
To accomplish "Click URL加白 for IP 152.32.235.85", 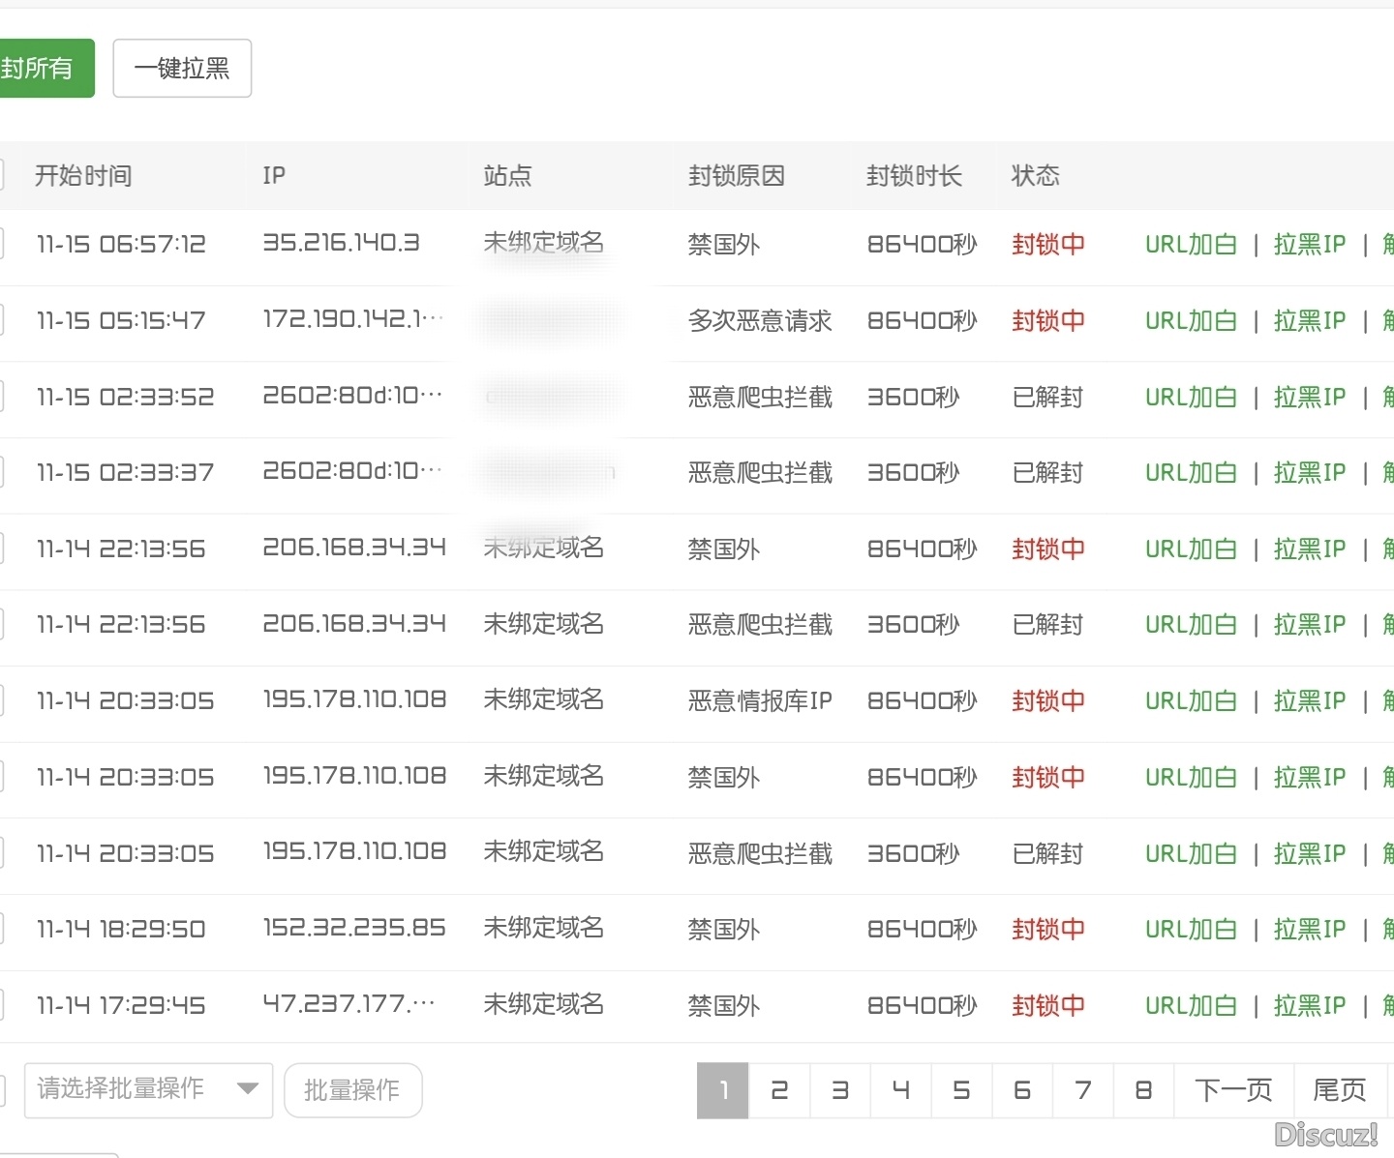I will (1190, 929).
